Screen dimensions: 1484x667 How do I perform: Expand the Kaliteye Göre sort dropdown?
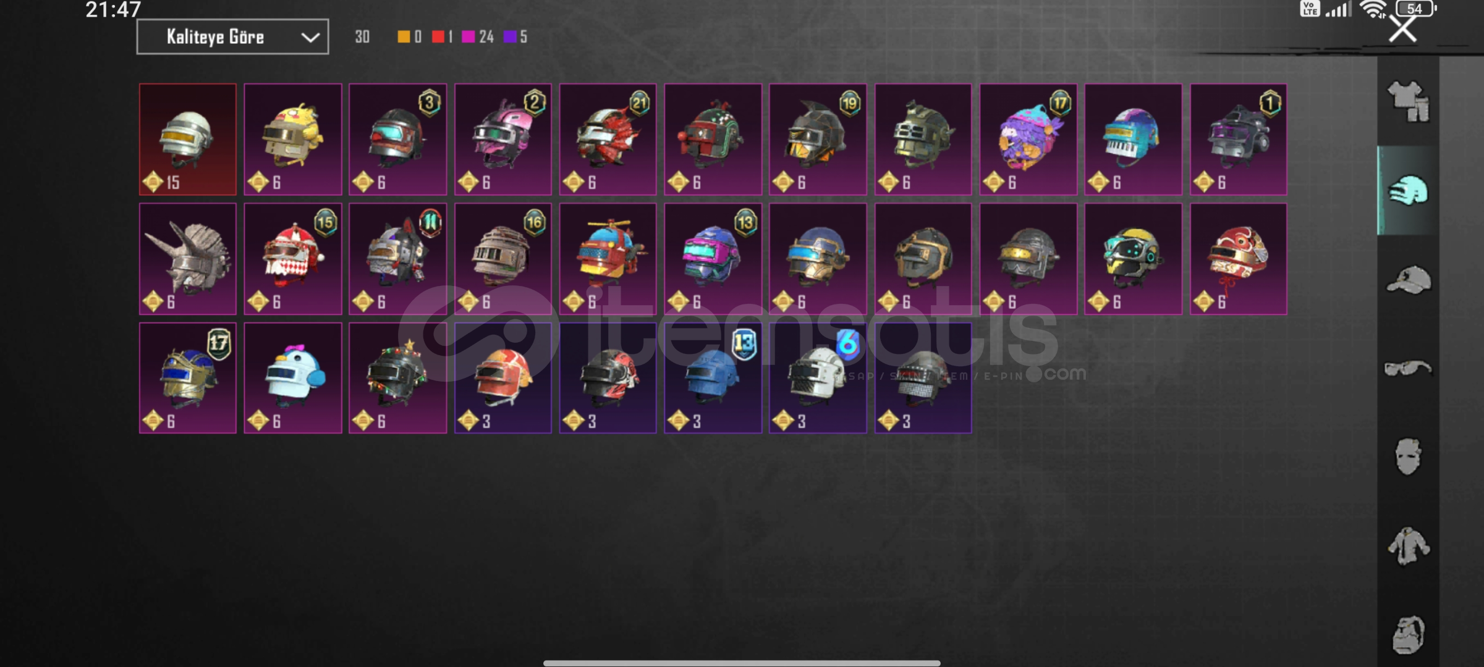232,37
